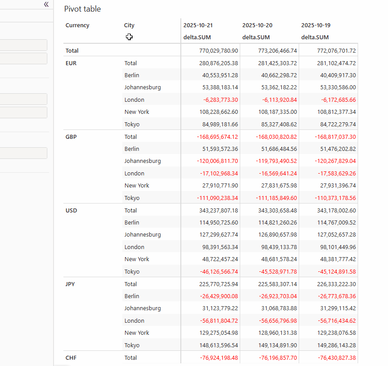Click the 2025-10-19 date header
Screen dimensions: 388x366
(317, 25)
